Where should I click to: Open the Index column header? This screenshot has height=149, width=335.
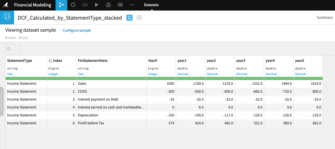click(x=58, y=60)
